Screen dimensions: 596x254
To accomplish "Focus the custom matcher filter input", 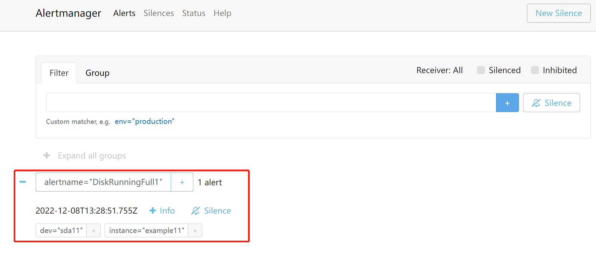I will 271,102.
